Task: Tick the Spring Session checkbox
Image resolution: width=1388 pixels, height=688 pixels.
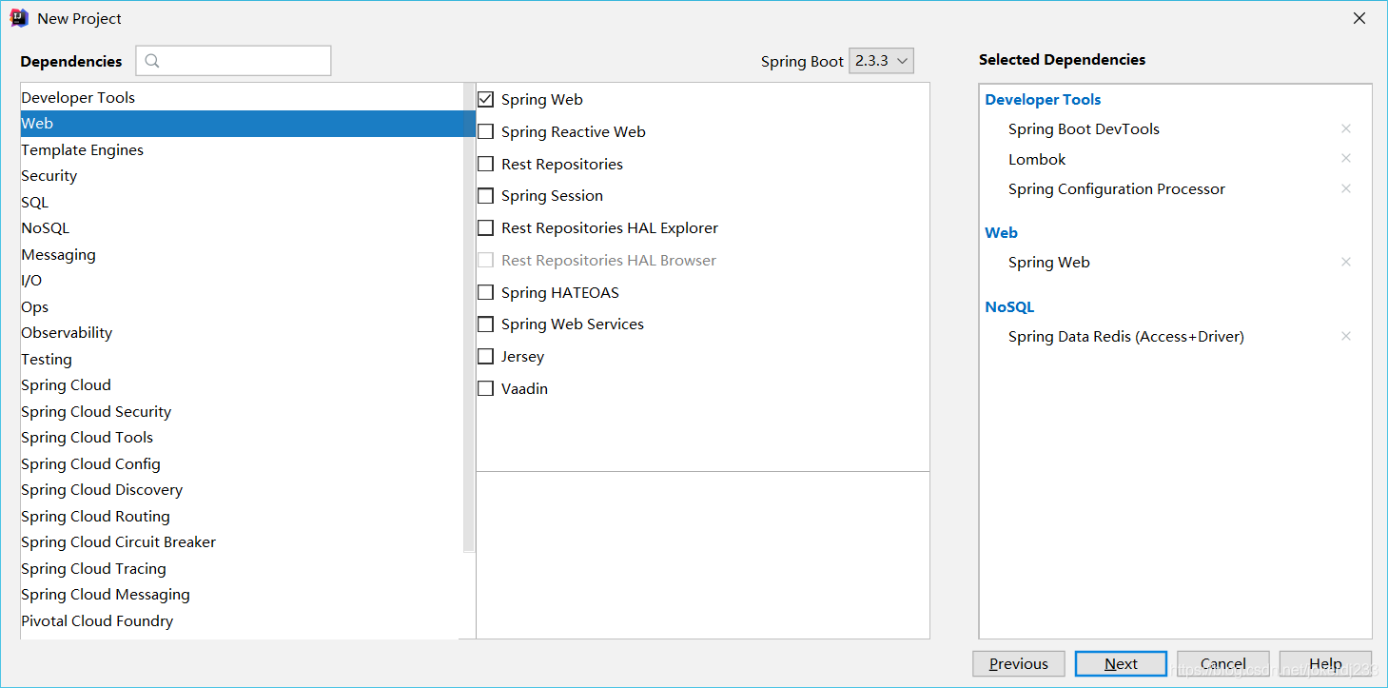Action: click(x=486, y=196)
